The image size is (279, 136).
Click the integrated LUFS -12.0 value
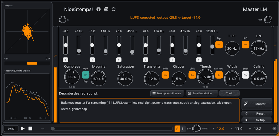[220, 129]
